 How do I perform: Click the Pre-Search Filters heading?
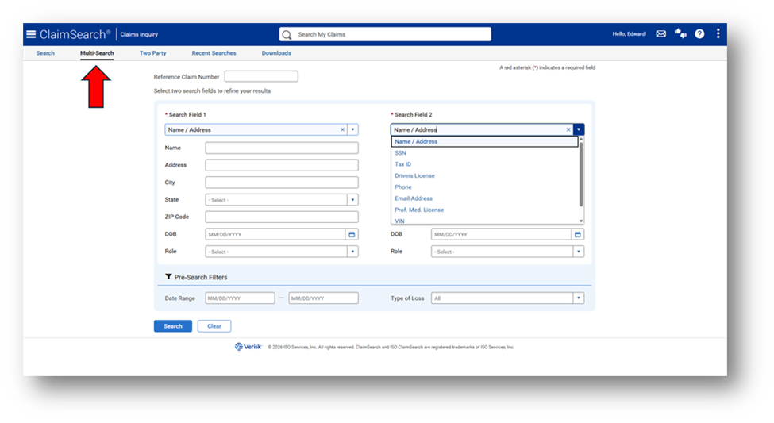pos(200,278)
